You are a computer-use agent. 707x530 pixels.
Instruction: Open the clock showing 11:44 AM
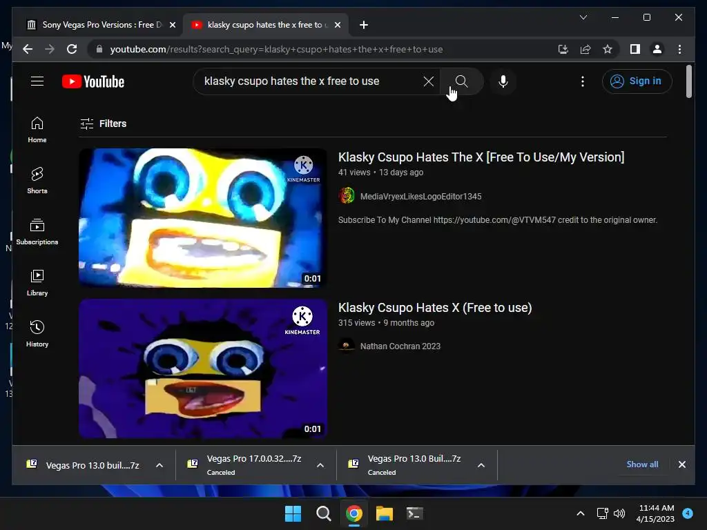click(x=656, y=513)
